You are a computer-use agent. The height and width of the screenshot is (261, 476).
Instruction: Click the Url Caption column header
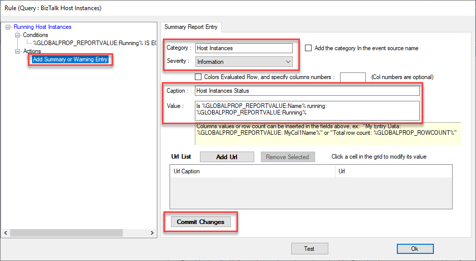[x=252, y=171]
